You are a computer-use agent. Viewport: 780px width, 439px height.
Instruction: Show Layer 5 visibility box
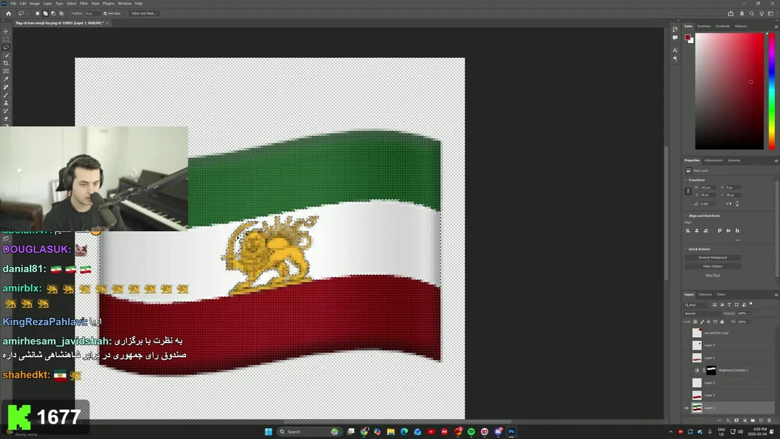click(687, 358)
